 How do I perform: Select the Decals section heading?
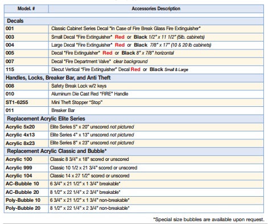[x=15, y=21]
